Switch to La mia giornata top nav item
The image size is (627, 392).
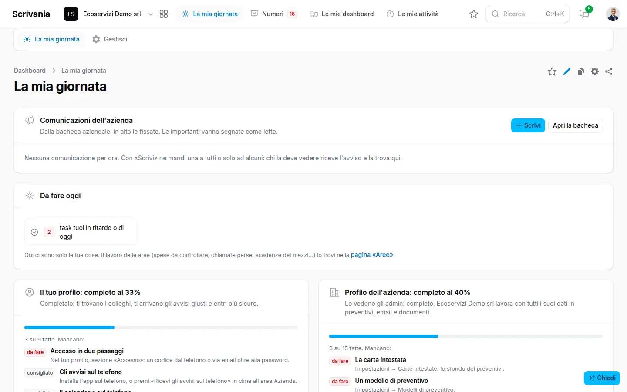[x=210, y=14]
